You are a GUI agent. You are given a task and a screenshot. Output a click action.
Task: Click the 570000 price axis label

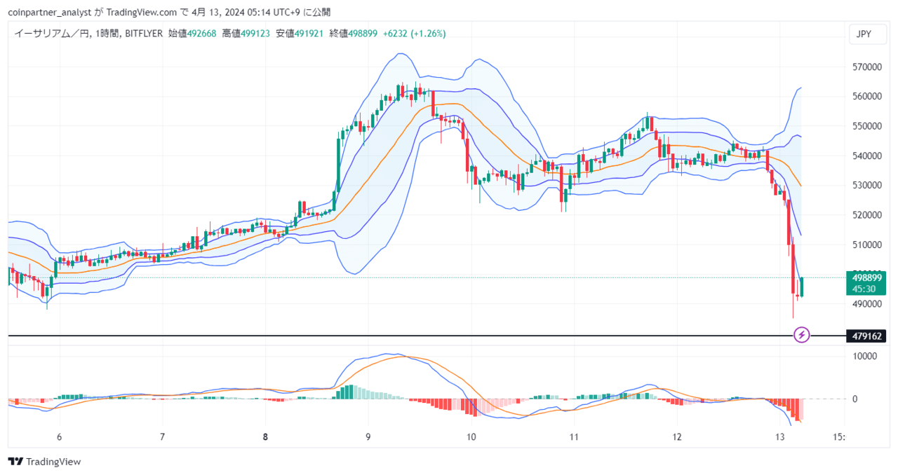[867, 67]
